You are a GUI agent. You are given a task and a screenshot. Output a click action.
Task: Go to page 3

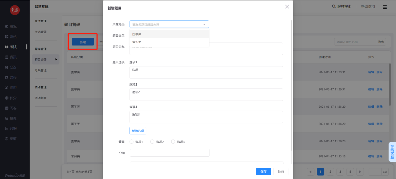(x=340, y=172)
